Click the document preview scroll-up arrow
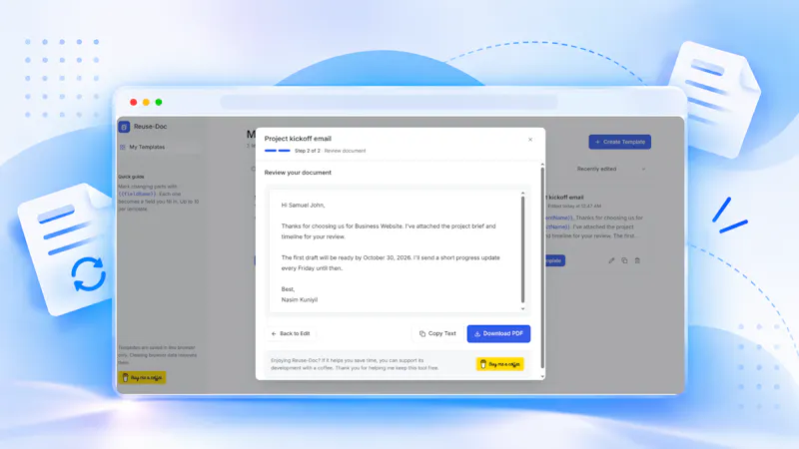 click(522, 194)
